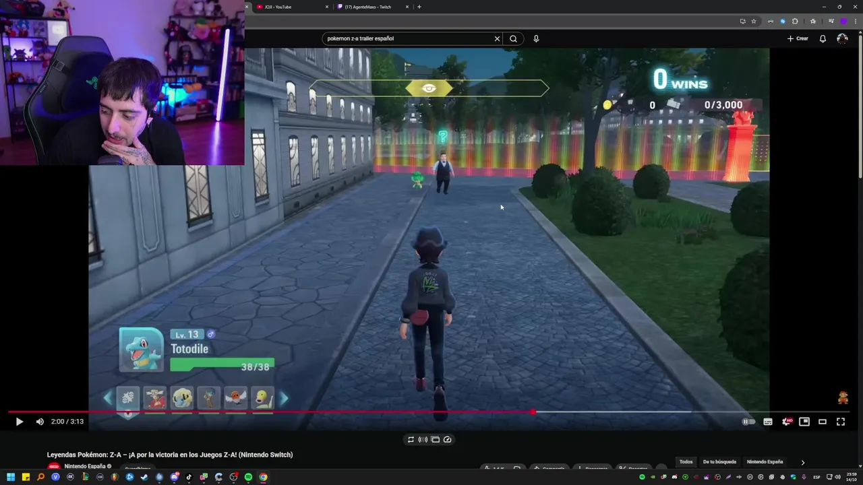Open Nintendo España channel link
Image resolution: width=863 pixels, height=485 pixels.
pyautogui.click(x=85, y=466)
